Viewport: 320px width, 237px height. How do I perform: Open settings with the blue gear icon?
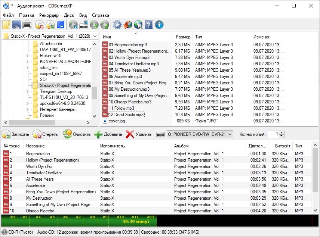click(x=117, y=25)
